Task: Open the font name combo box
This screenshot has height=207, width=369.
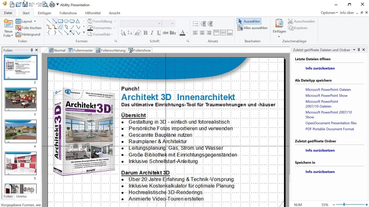Action: tap(140, 24)
